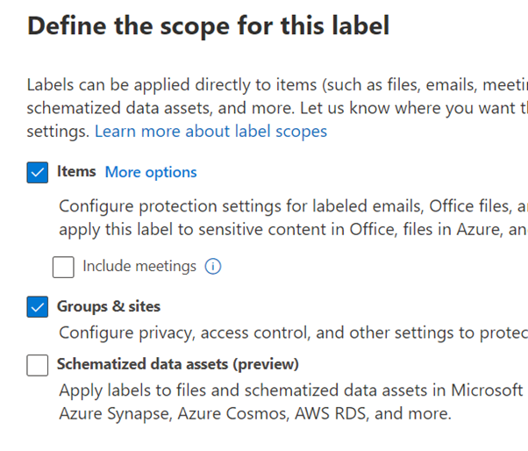Click the Schematized data assets (preview) label

tap(178, 364)
